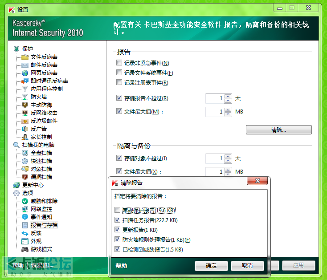
Task: Click the 网页反病毒 globe icon
Action: [x=25, y=73]
